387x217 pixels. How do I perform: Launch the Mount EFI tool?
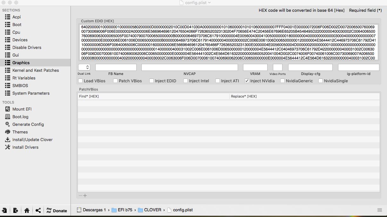click(22, 109)
